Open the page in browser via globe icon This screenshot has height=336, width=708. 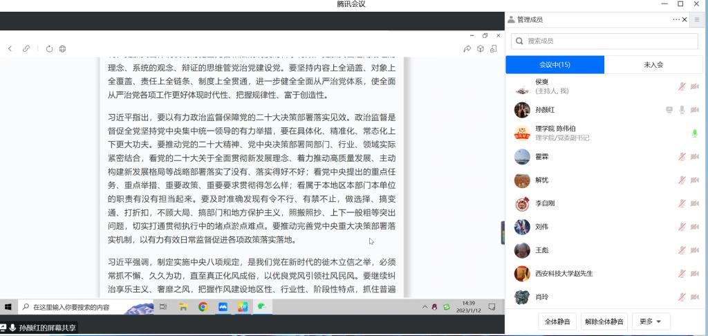point(63,48)
